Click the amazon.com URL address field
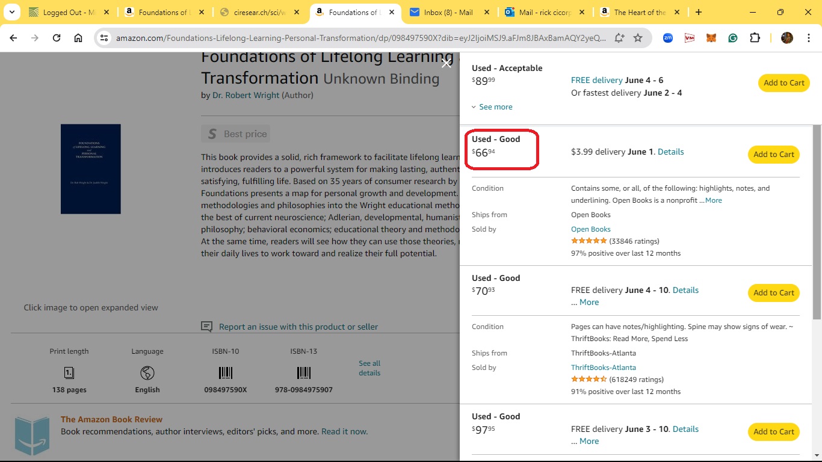 click(361, 38)
